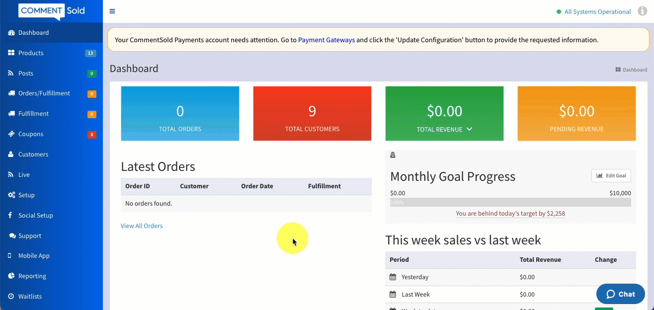Go to Customers in the sidebar

pyautogui.click(x=33, y=155)
